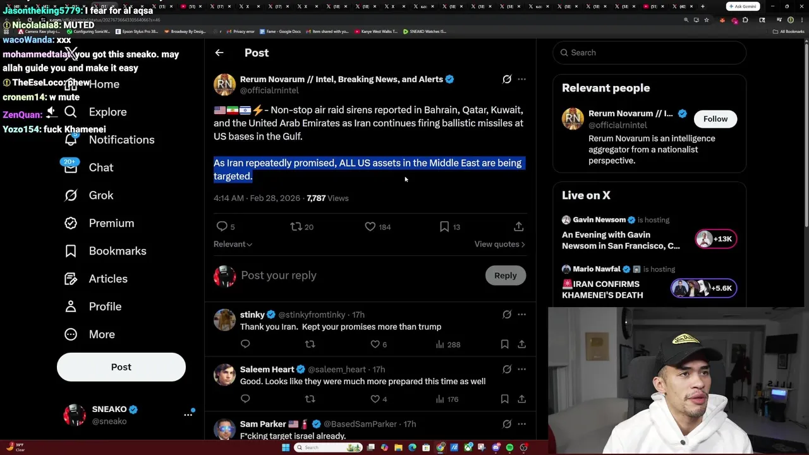The height and width of the screenshot is (455, 809).
Task: Like the main post with 184 likes
Action: click(377, 226)
